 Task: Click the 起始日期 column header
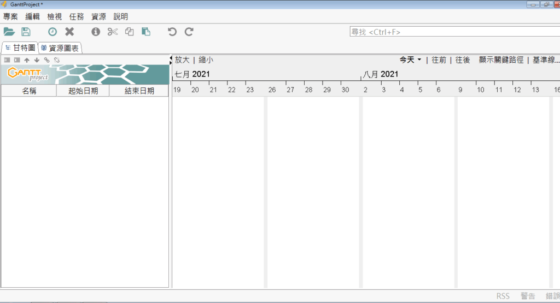pos(83,91)
